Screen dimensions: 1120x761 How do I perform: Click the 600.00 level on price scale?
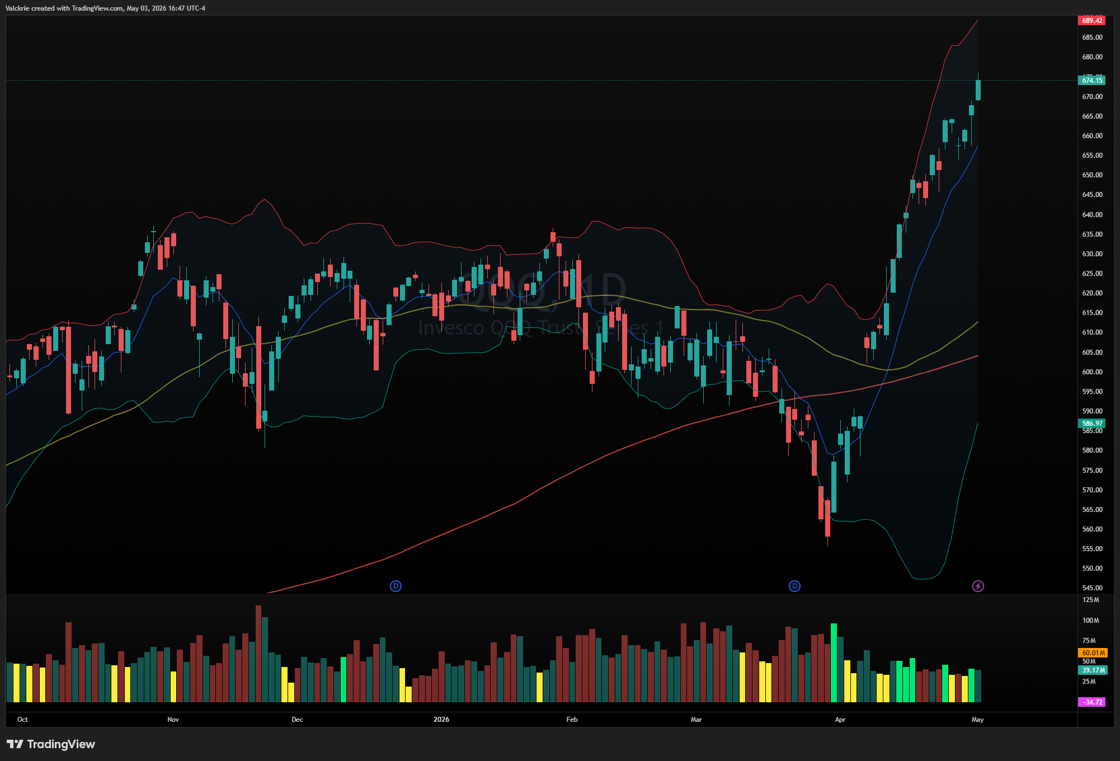pos(1092,372)
